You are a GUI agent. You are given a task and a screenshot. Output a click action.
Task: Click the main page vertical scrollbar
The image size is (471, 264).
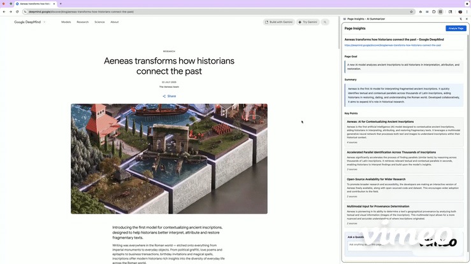pyautogui.click(x=339, y=33)
